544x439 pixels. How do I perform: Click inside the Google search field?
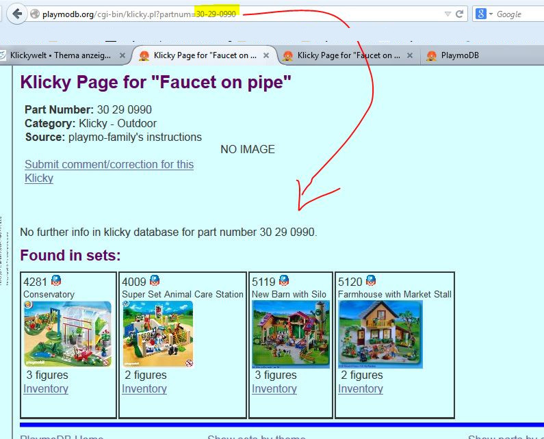point(517,14)
